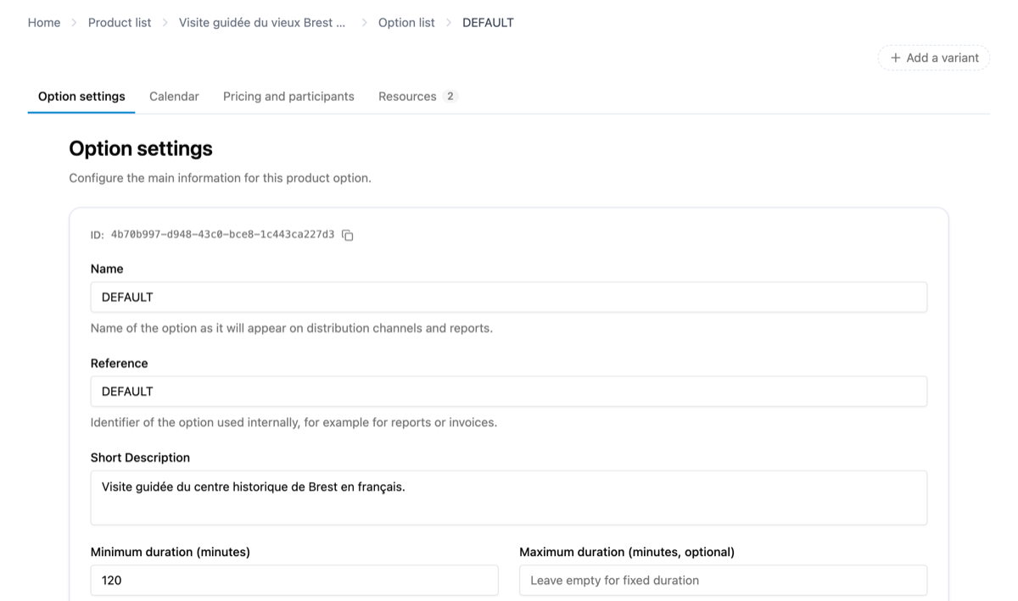1018x601 pixels.
Task: Click the Reference field label
Action: tap(119, 363)
